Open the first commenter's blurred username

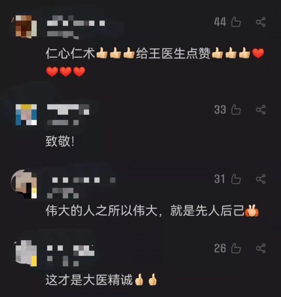[76, 23]
